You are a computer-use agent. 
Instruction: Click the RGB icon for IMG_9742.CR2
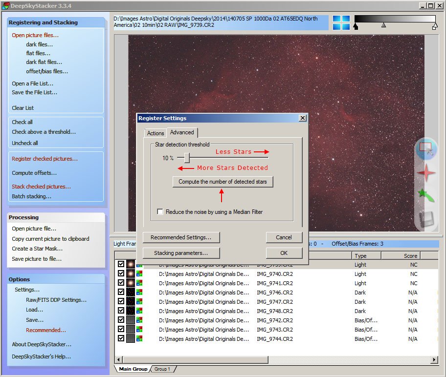[x=139, y=320]
